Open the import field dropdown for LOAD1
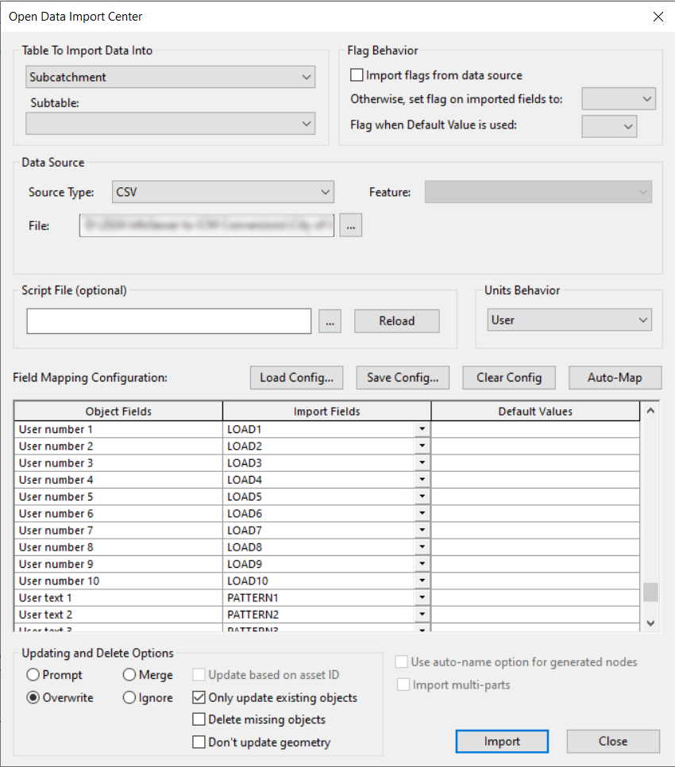675x767 pixels. [x=423, y=429]
